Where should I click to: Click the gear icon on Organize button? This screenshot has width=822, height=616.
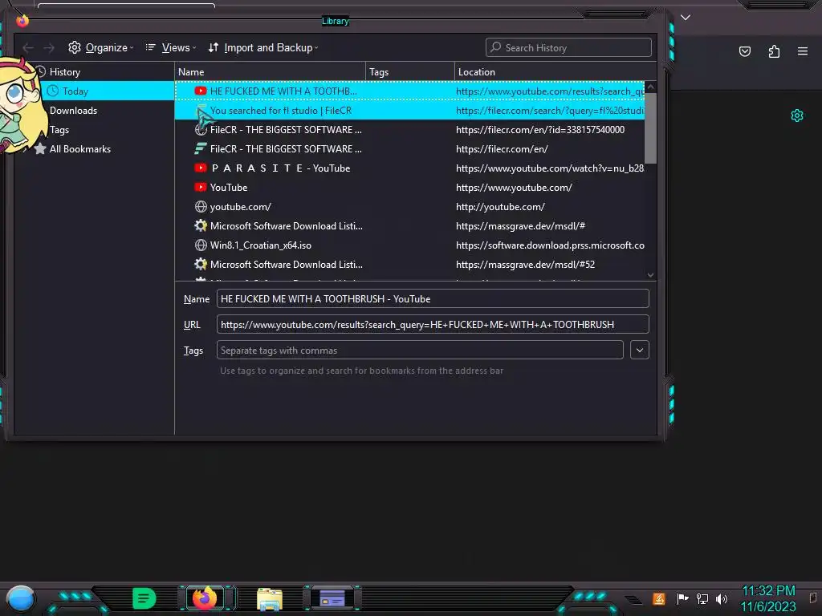(x=75, y=47)
